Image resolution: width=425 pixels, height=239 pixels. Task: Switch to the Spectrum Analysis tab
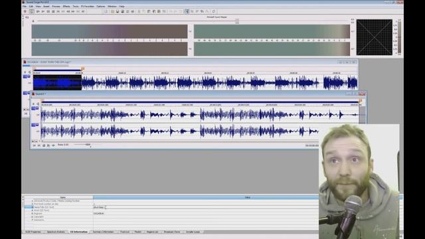(x=56, y=232)
